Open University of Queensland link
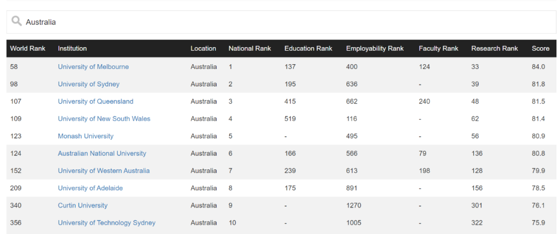Screen dimensions: 560x234 coord(95,101)
